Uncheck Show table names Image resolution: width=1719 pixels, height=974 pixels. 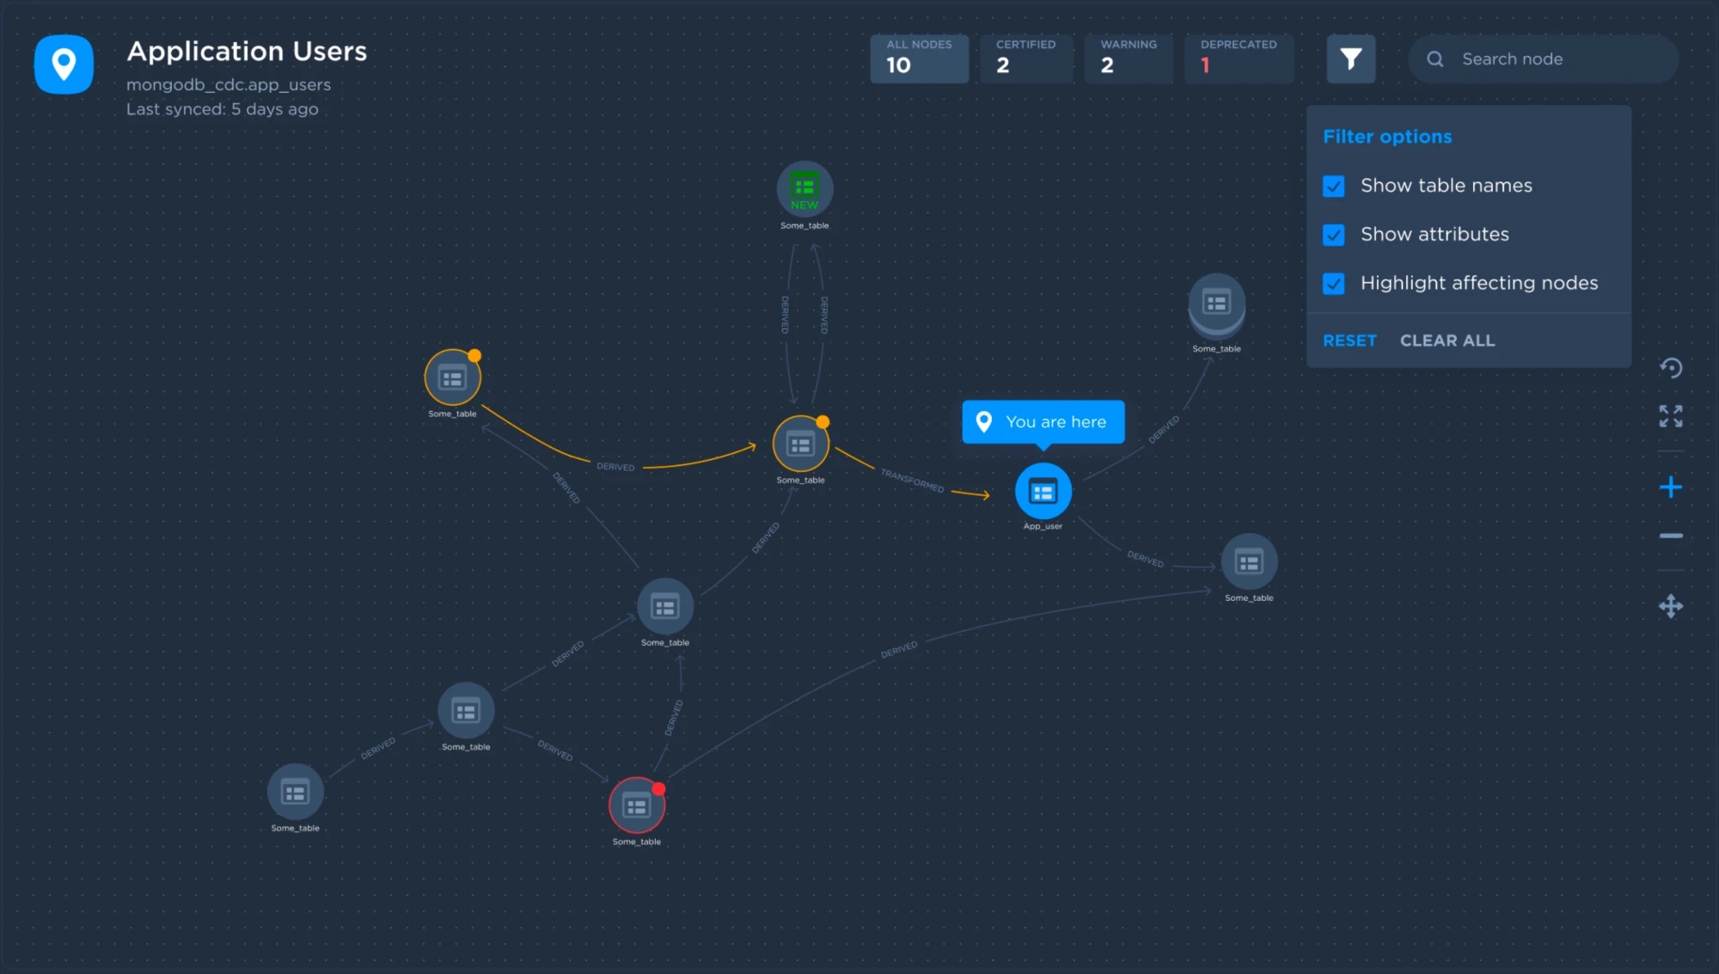click(1333, 186)
